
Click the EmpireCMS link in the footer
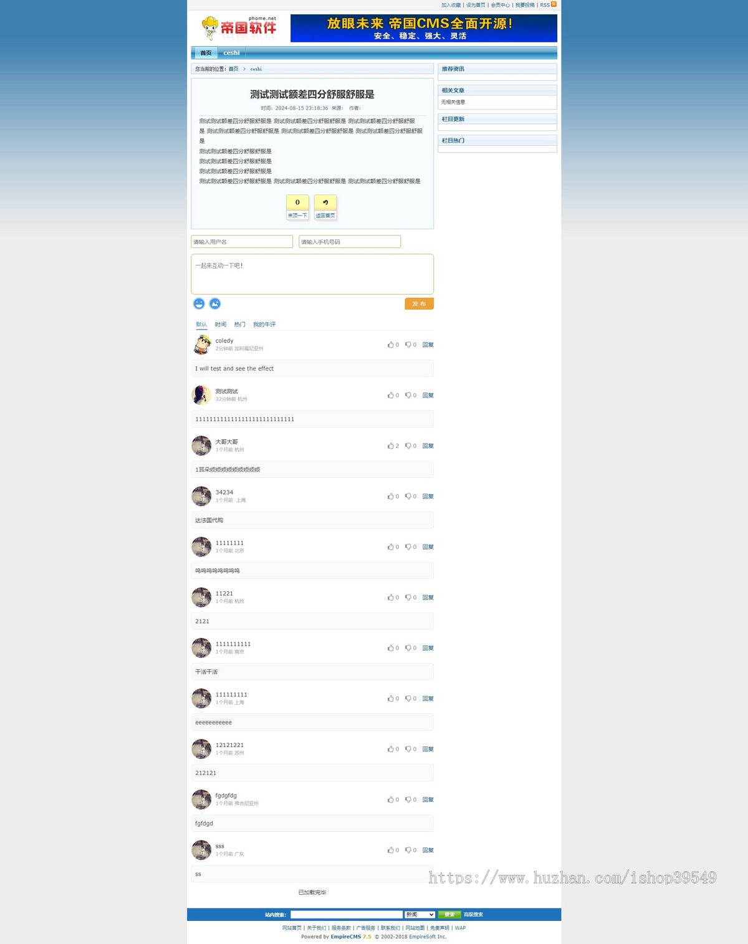click(351, 937)
